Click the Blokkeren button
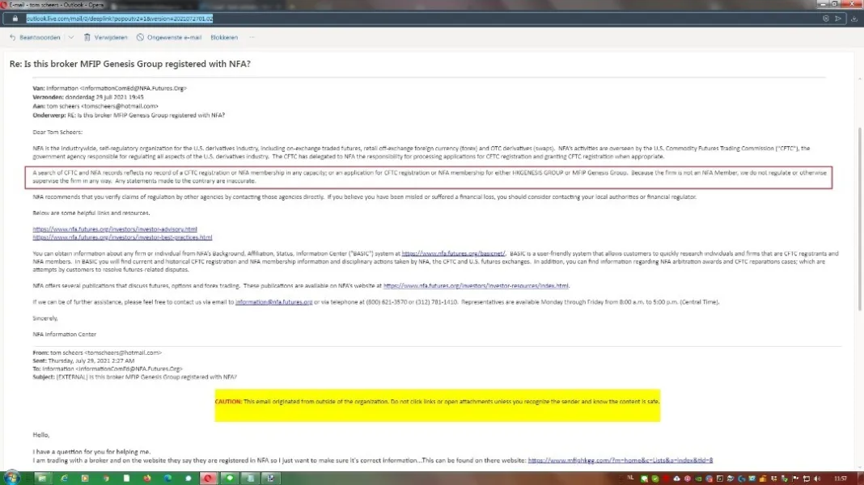The image size is (864, 485). [224, 37]
